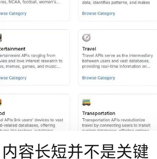
Task: Open Browse Category under Travel
Action: click(x=99, y=78)
